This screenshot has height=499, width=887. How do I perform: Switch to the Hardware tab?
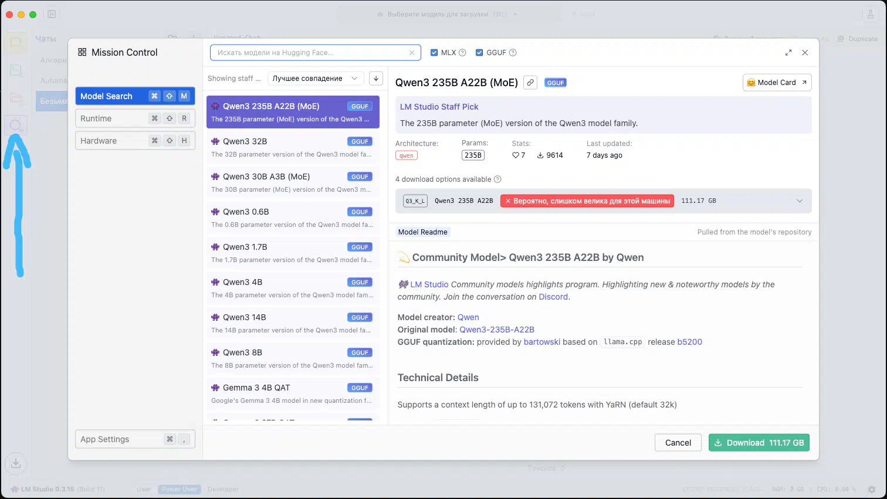click(x=135, y=141)
